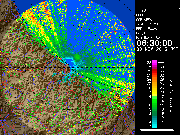The image size is (180, 135).
Task: Select the 'CAPPI' product label
Action: coord(141,15)
